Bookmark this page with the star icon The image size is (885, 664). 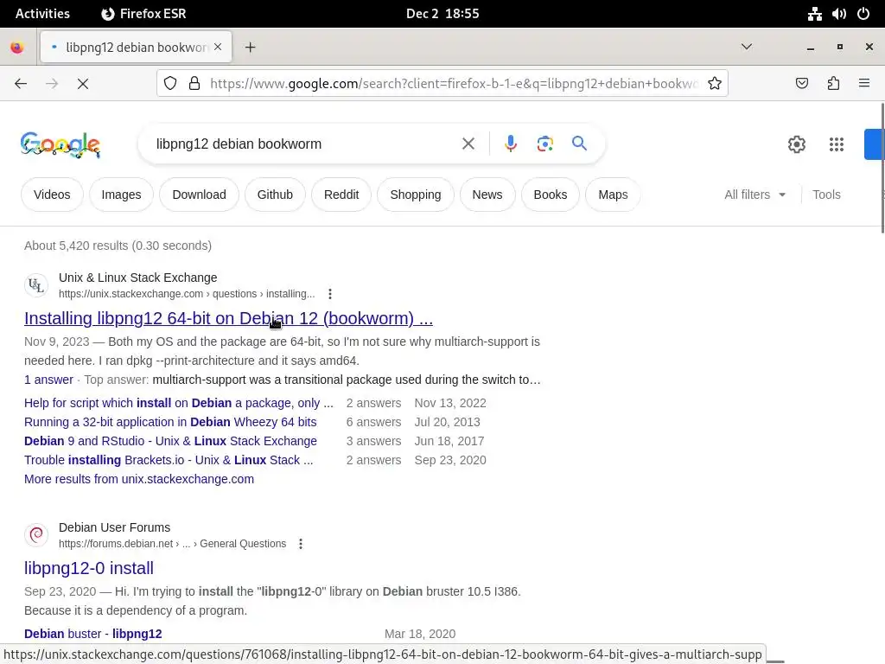[715, 84]
